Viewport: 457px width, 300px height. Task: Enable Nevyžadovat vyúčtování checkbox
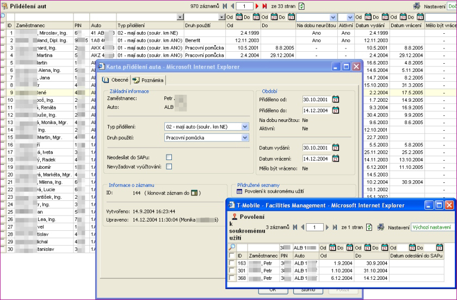[x=169, y=167]
